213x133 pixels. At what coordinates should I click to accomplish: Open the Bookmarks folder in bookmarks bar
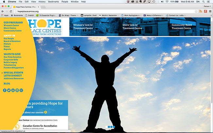pyautogui.click(x=17, y=15)
